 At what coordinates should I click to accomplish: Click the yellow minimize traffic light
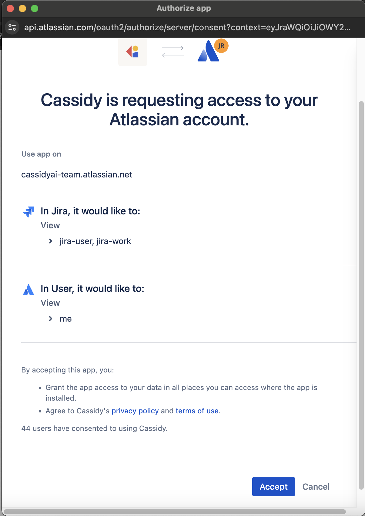click(22, 9)
